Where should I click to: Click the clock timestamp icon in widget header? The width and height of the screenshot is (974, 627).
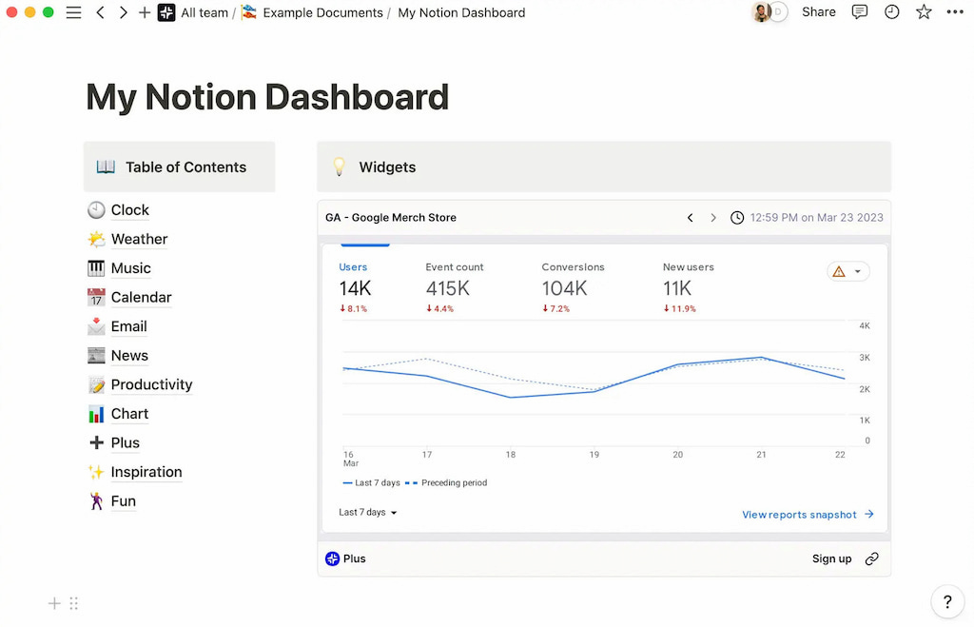pos(737,217)
